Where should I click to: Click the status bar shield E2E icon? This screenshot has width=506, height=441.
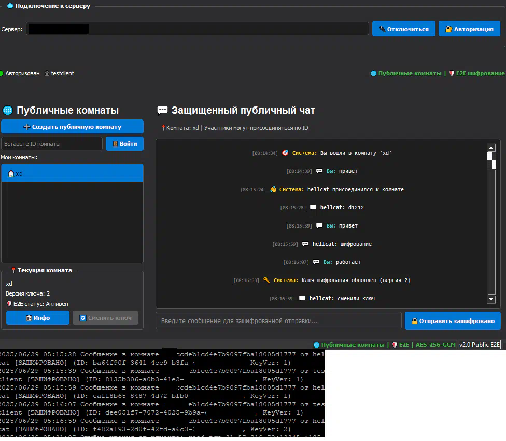(x=395, y=345)
